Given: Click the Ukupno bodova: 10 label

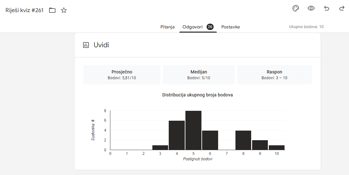Looking at the screenshot, I should pyautogui.click(x=306, y=27).
